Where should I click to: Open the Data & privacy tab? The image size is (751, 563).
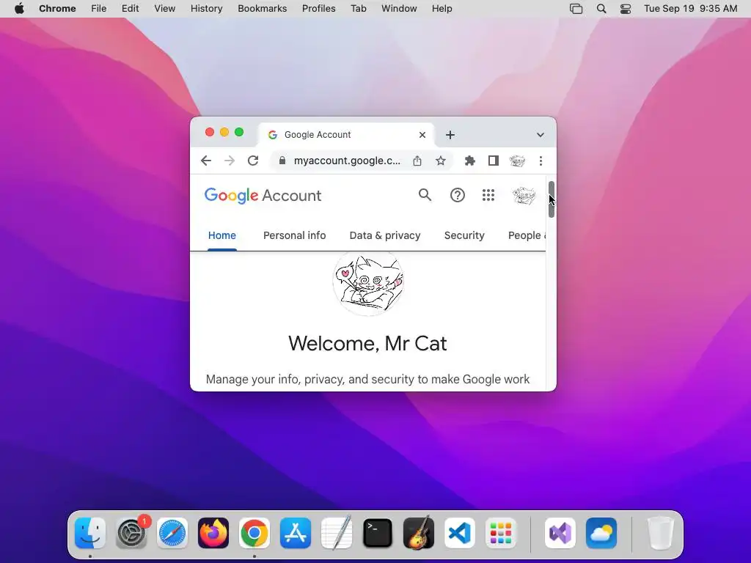(x=385, y=235)
